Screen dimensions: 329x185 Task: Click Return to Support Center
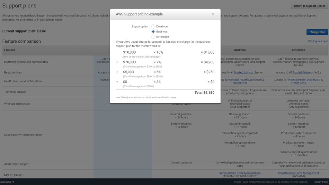309,6
